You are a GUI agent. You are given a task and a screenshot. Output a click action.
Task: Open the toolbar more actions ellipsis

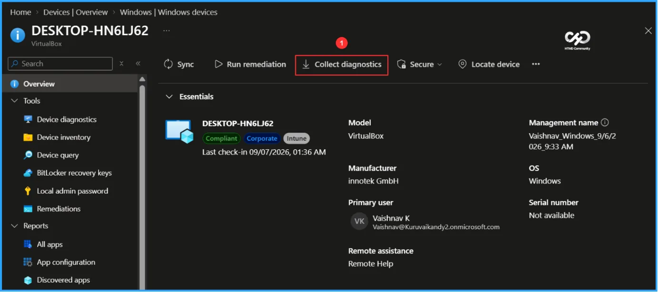coord(536,64)
